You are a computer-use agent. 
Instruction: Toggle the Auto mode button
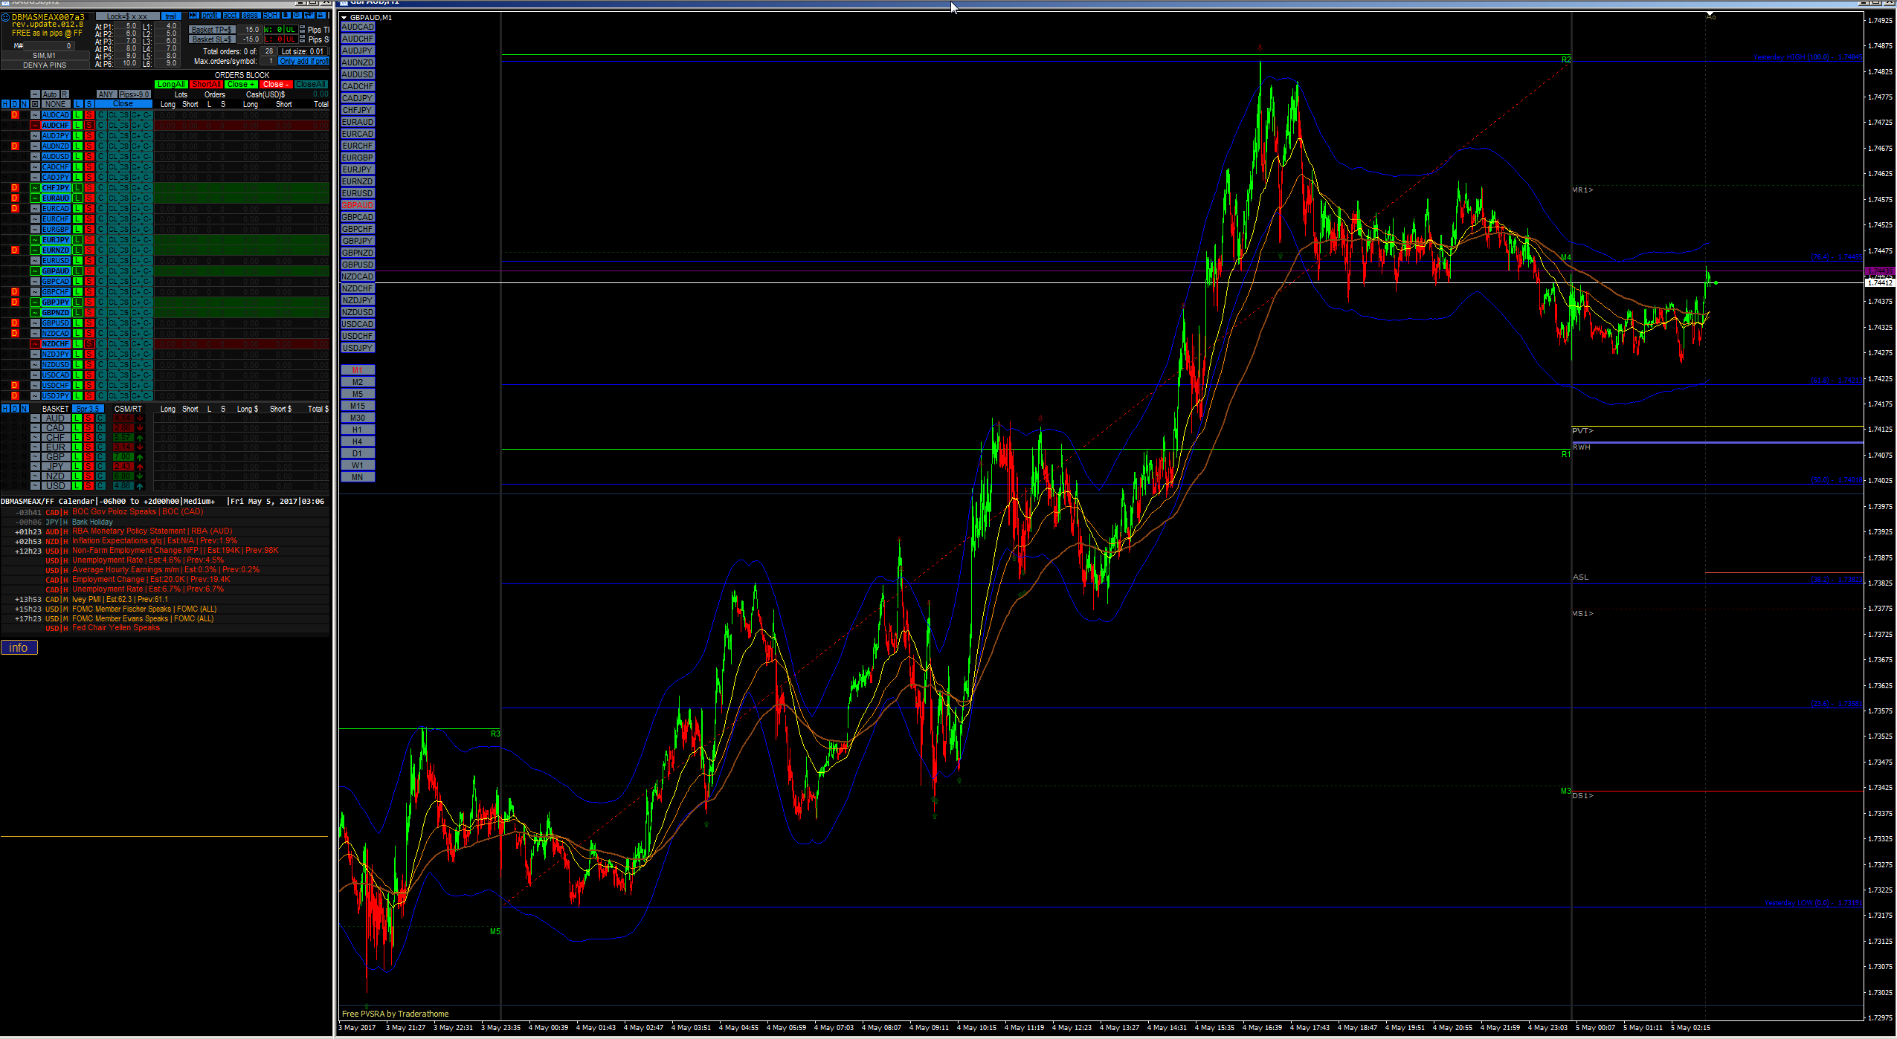pyautogui.click(x=51, y=94)
